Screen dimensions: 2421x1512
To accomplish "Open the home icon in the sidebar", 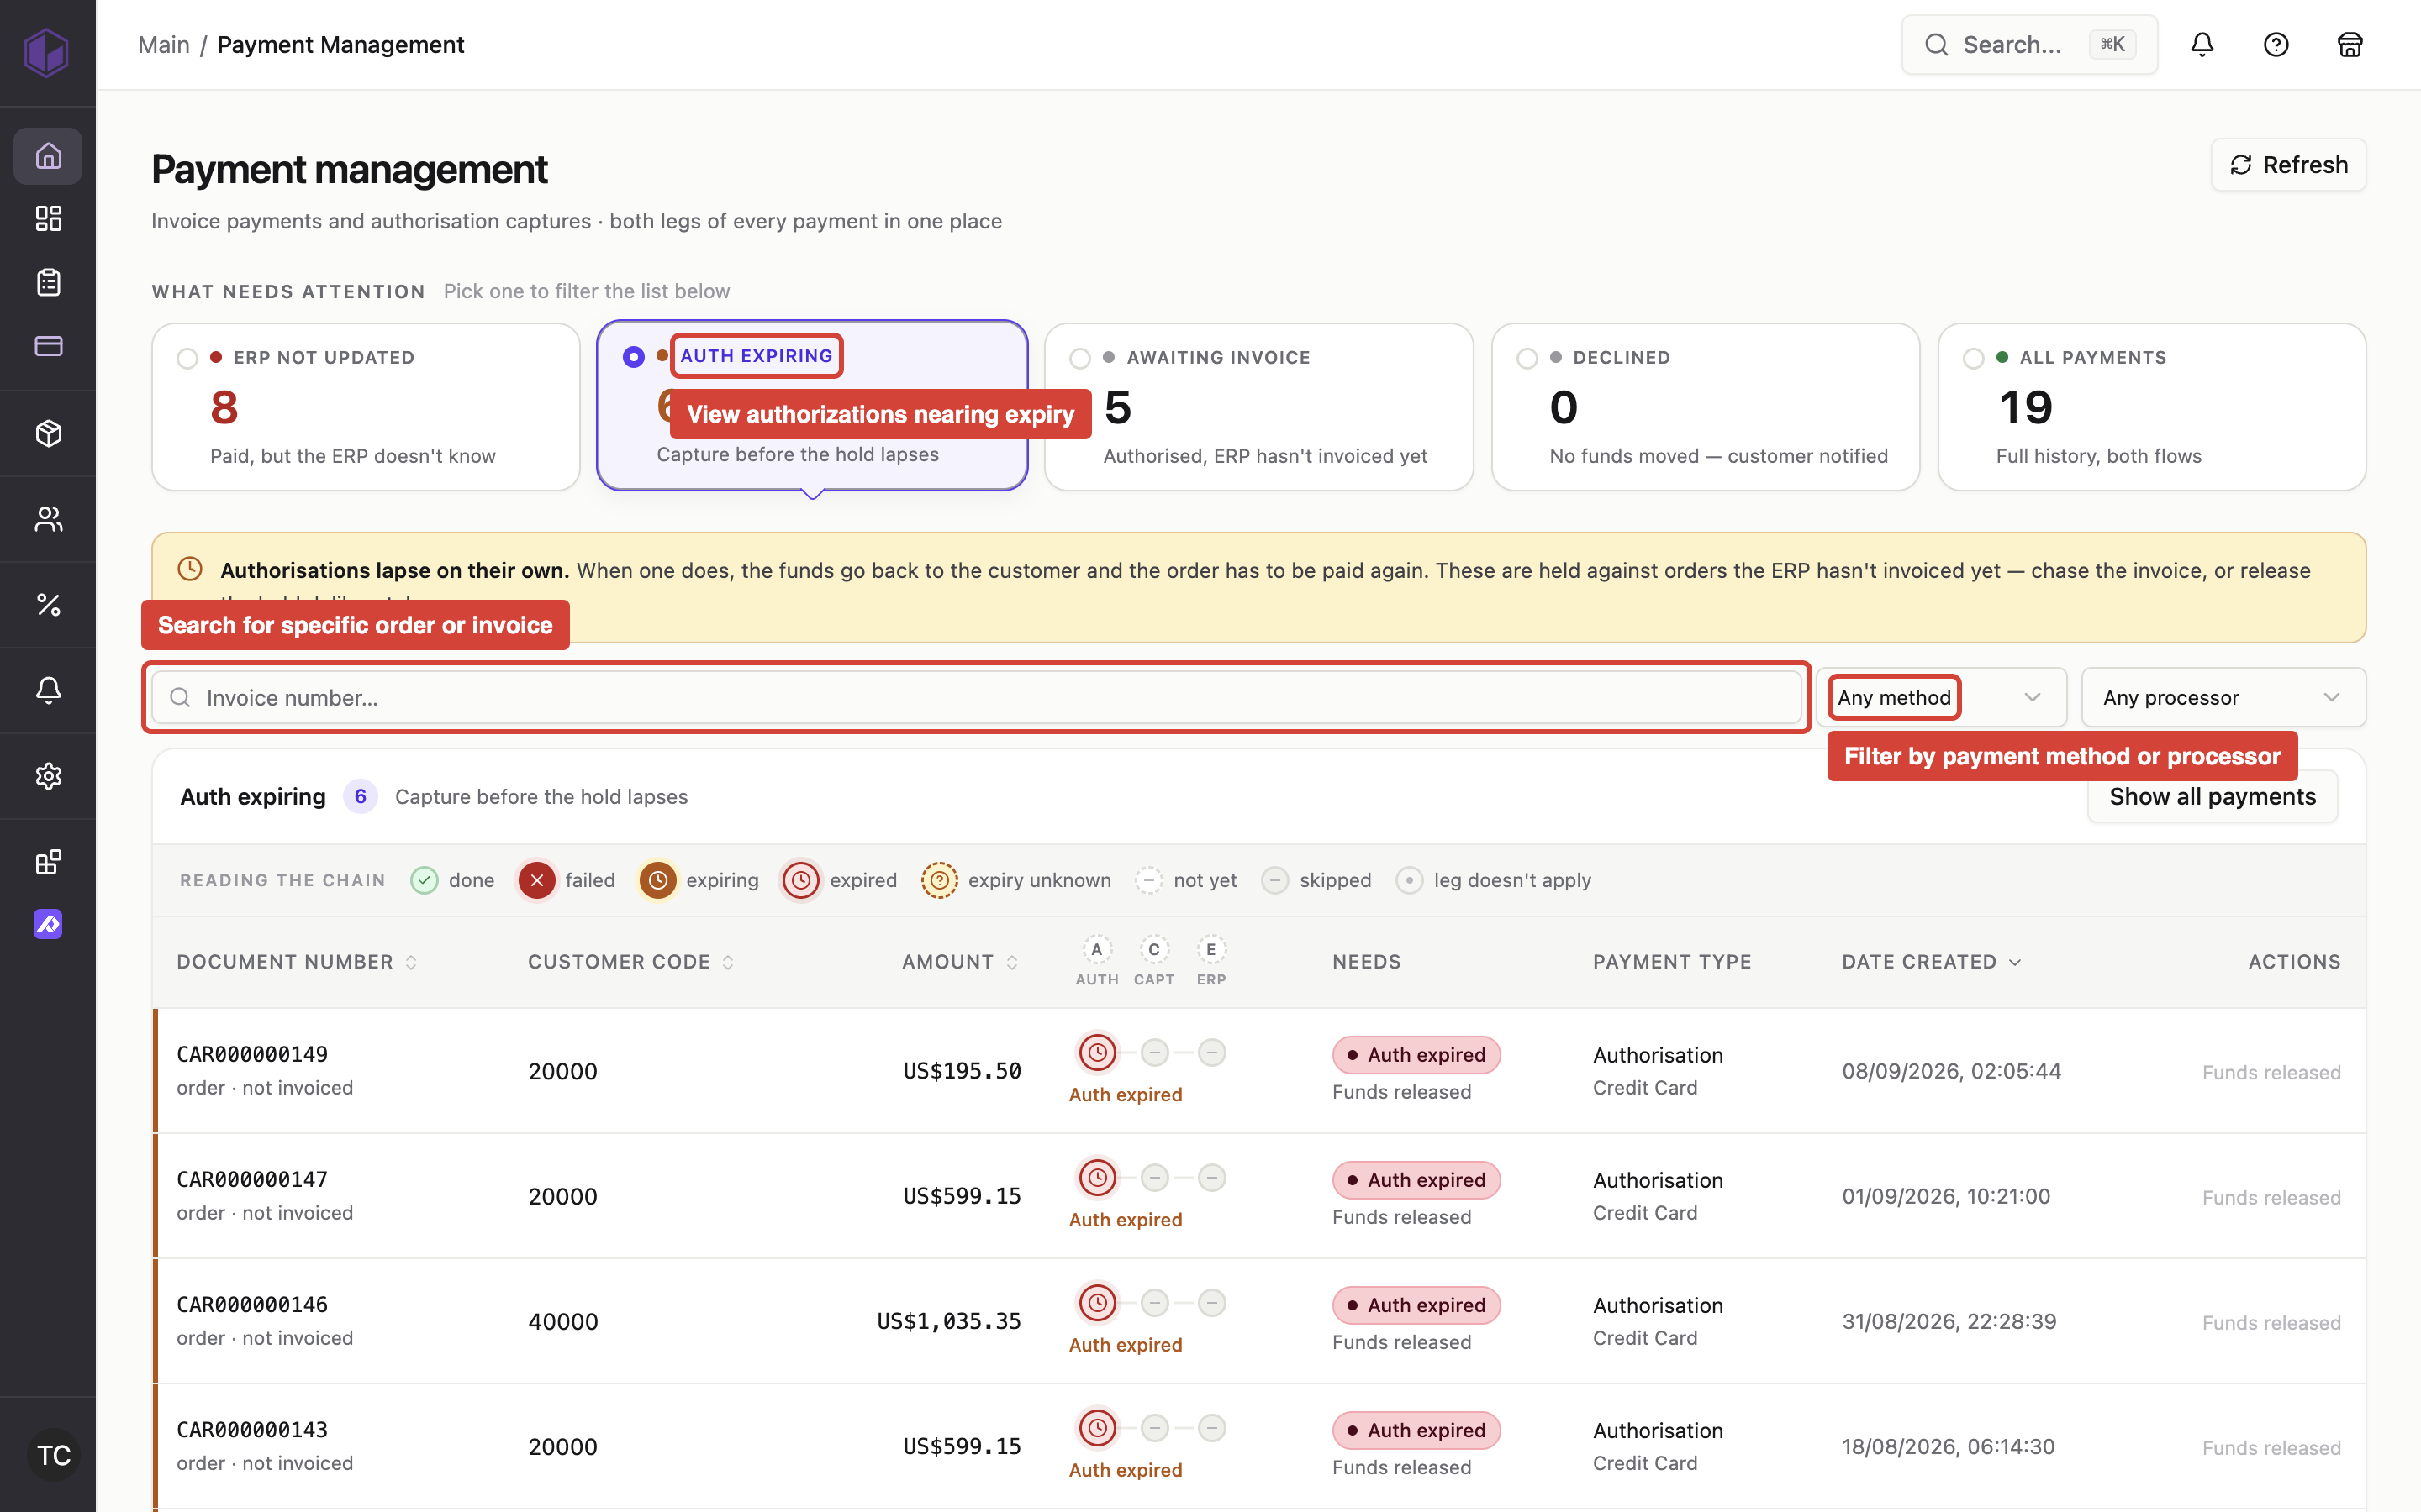I will click(48, 155).
